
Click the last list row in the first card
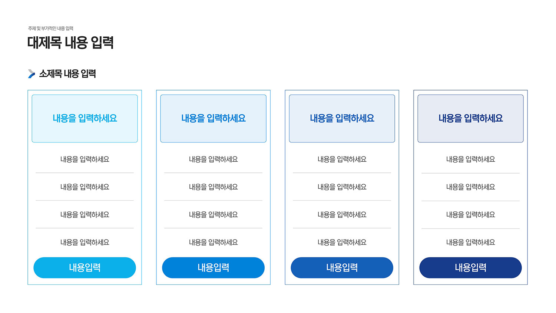(85, 242)
